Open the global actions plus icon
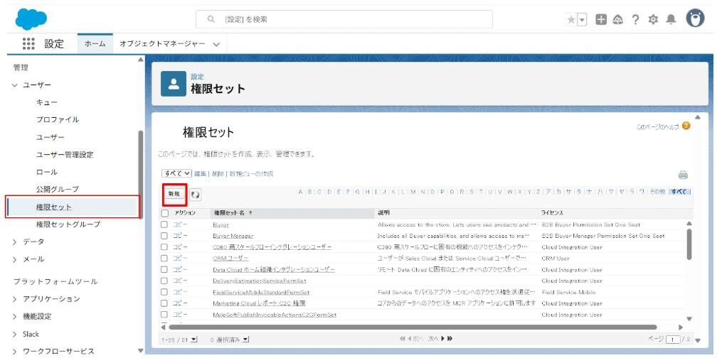717x358 pixels. point(601,19)
